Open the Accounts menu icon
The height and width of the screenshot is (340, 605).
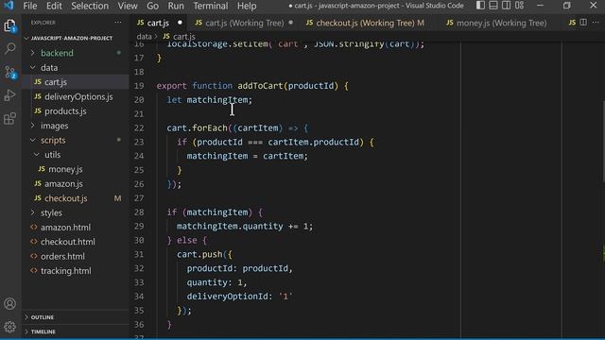click(x=10, y=304)
